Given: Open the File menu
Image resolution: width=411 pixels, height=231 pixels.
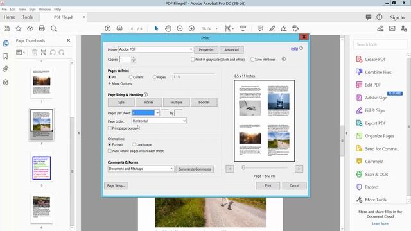Looking at the screenshot, I should coord(4,9).
